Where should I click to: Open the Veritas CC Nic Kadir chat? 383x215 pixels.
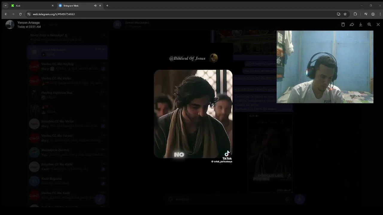(x=67, y=195)
